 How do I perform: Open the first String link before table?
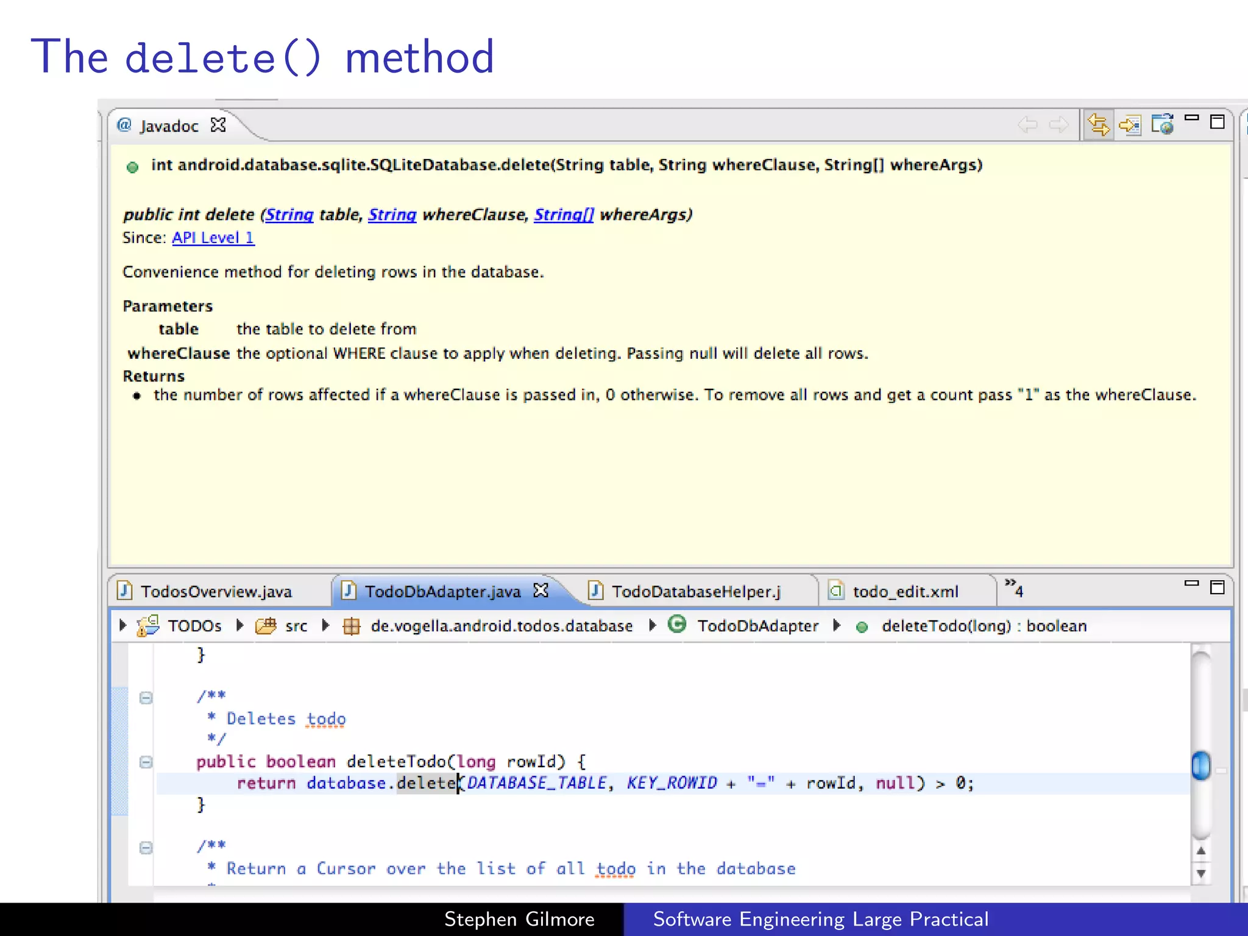click(x=289, y=214)
